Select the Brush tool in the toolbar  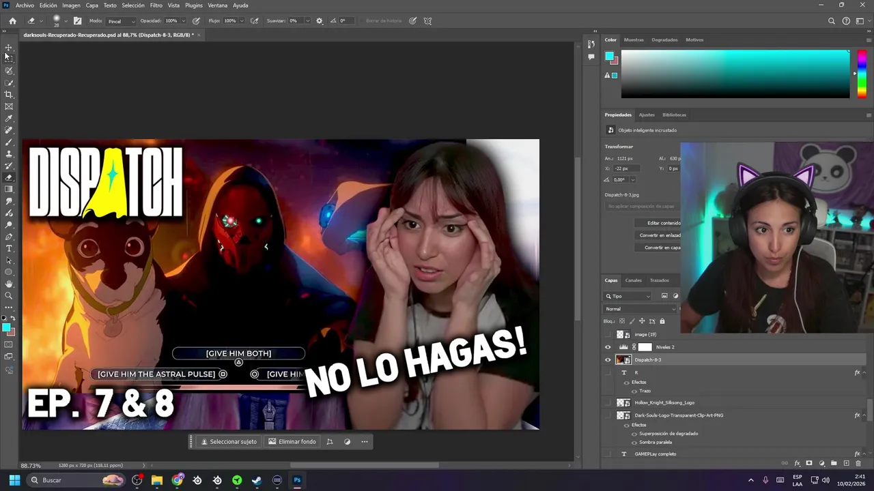(9, 142)
